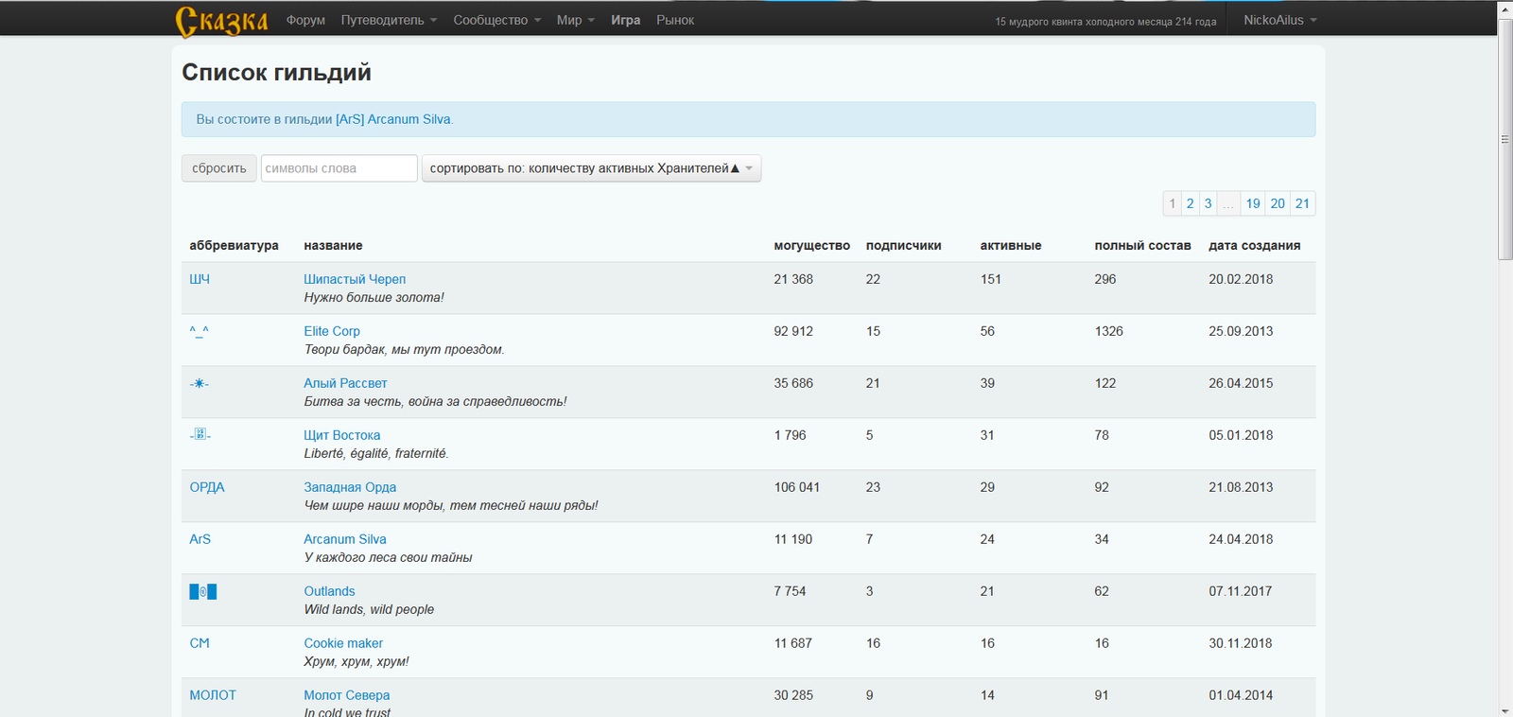This screenshot has width=1513, height=717.
Task: Go to pagination page 2
Action: click(1191, 203)
